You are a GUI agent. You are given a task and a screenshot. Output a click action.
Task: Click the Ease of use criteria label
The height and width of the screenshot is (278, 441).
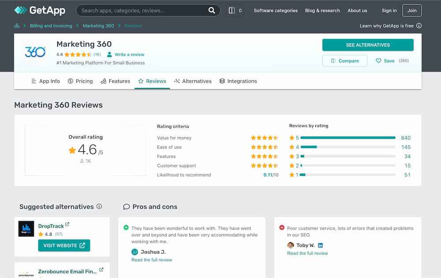[169, 147]
